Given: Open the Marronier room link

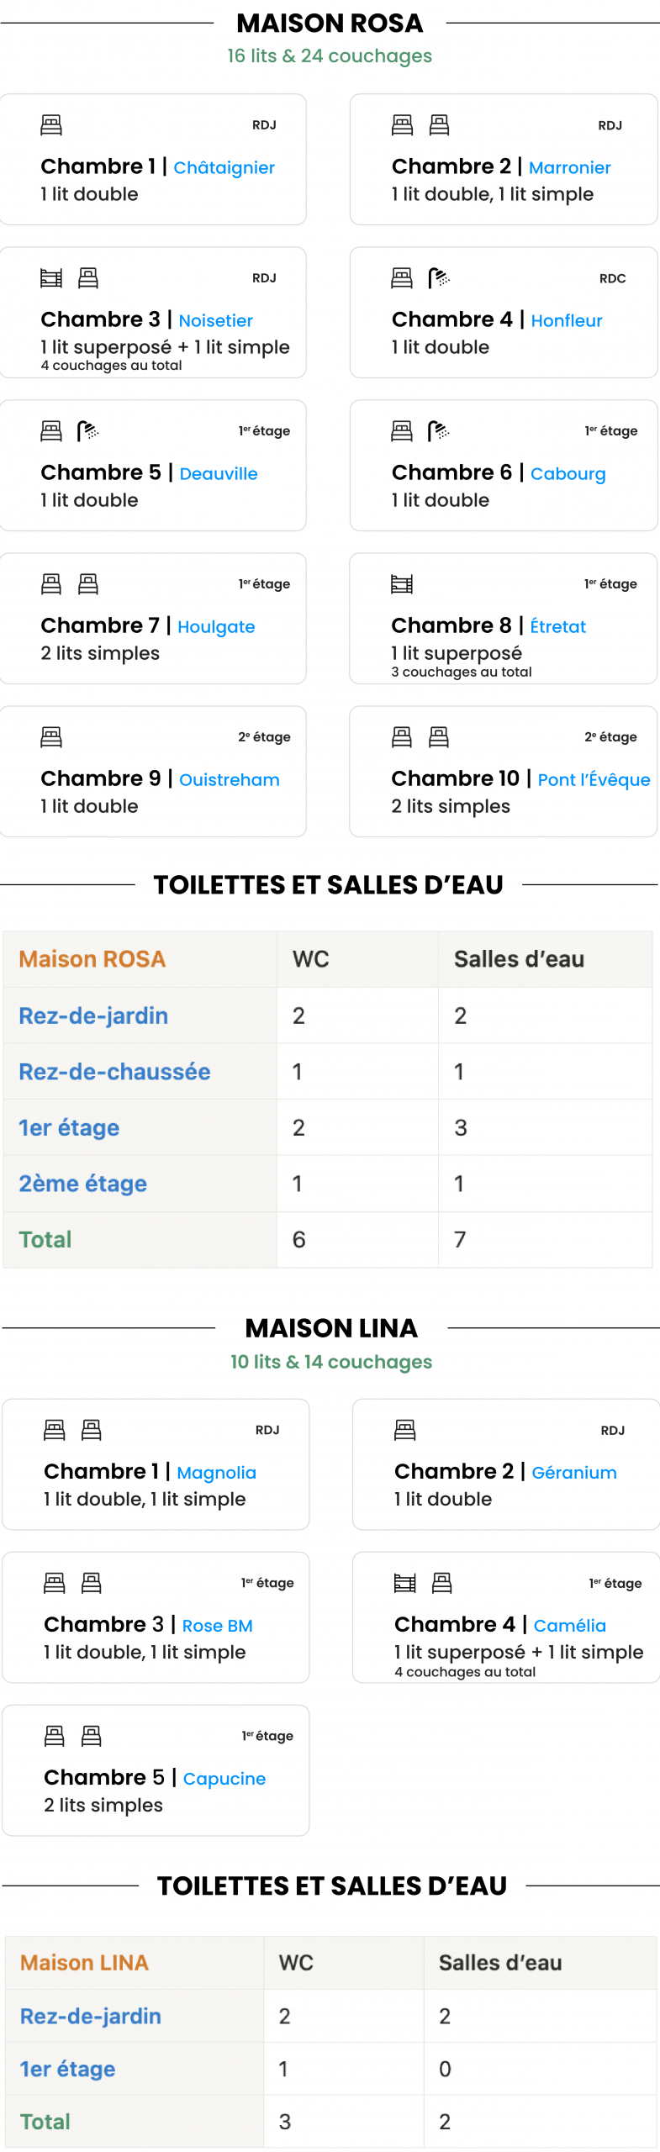Looking at the screenshot, I should pyautogui.click(x=569, y=167).
